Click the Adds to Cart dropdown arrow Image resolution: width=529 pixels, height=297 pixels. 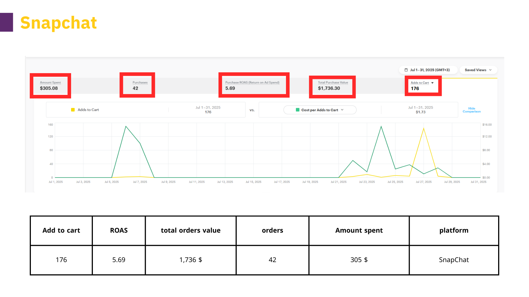click(432, 83)
